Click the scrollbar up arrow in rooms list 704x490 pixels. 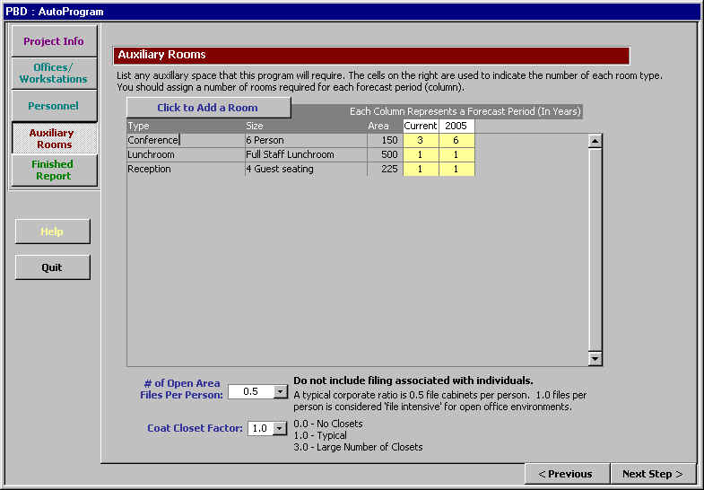tap(594, 141)
